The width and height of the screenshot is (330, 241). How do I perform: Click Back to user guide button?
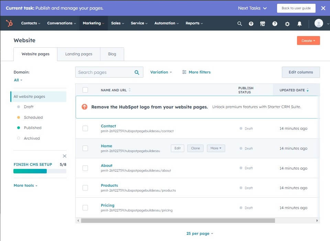click(296, 8)
